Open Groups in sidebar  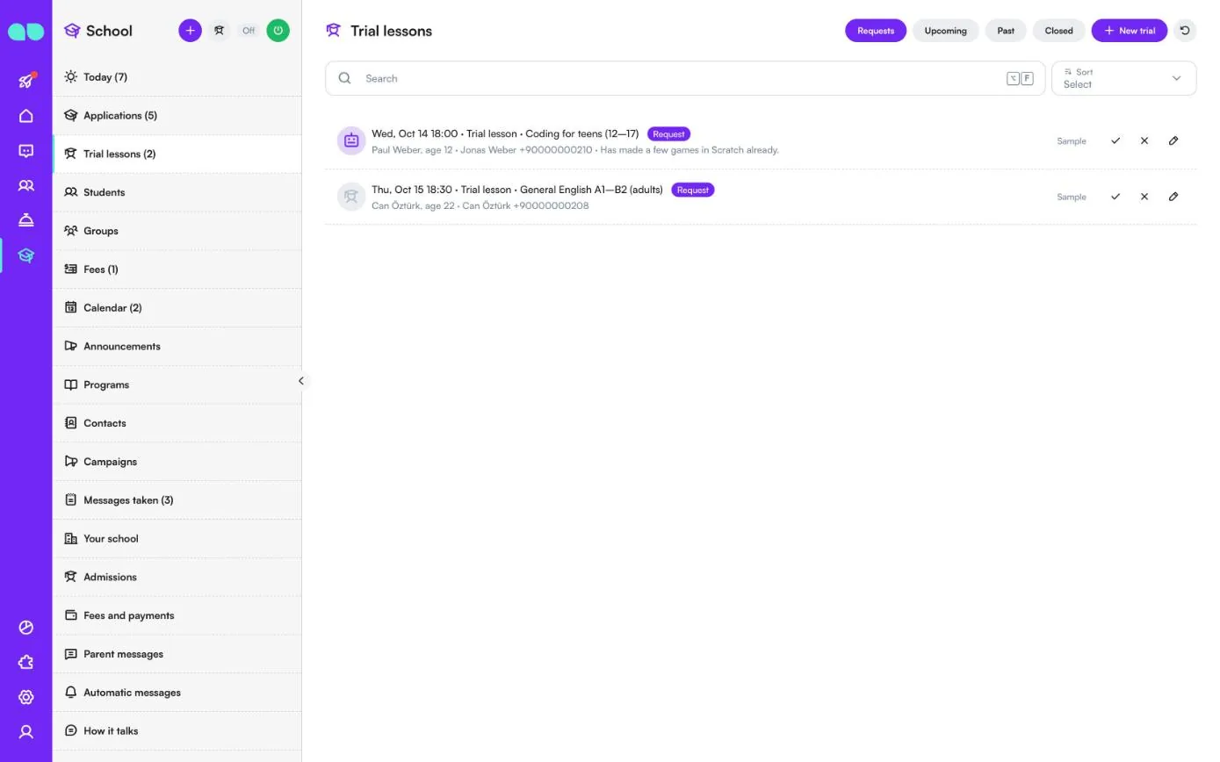tap(177, 231)
